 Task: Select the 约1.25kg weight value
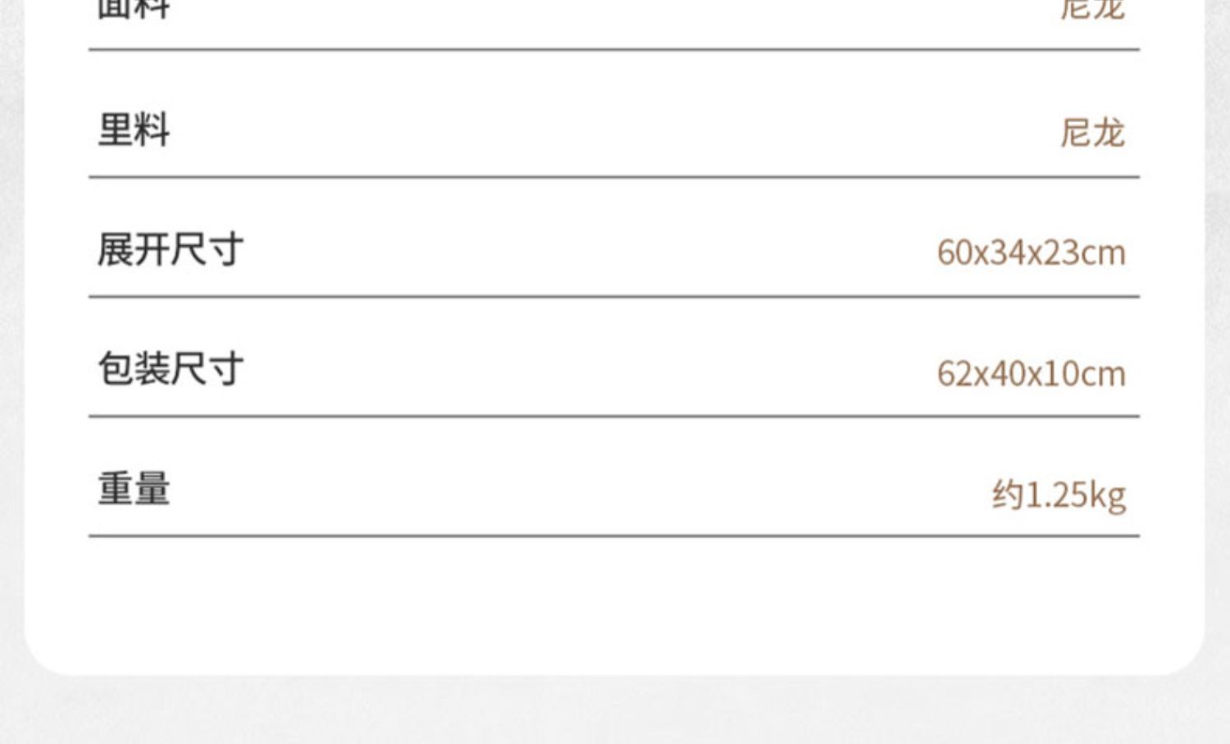click(1058, 495)
